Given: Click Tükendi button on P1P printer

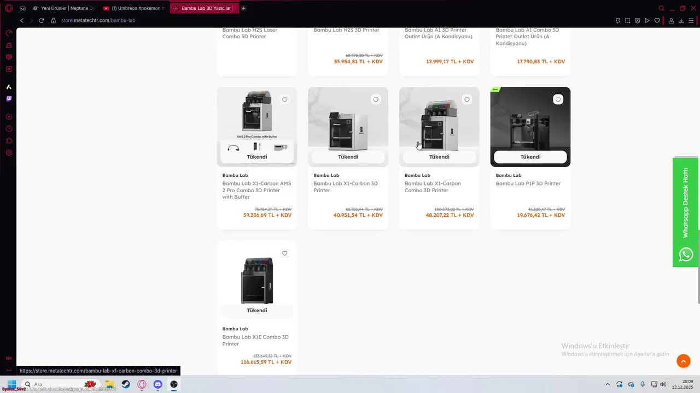Looking at the screenshot, I should click(530, 157).
